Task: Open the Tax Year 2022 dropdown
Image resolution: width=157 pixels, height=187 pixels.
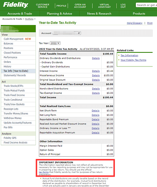Action: click(55, 43)
